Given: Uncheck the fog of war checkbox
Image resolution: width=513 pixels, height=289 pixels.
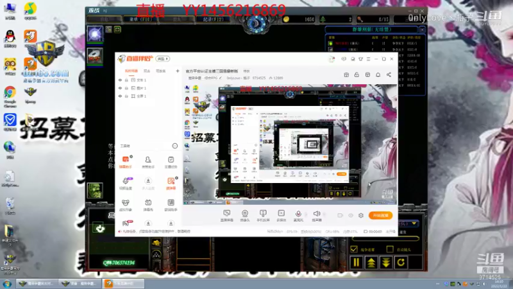Looking at the screenshot, I should [x=354, y=249].
